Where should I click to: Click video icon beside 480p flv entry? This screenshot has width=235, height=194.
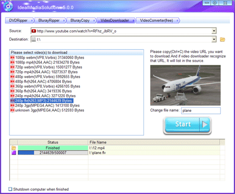pyautogui.click(x=13, y=82)
